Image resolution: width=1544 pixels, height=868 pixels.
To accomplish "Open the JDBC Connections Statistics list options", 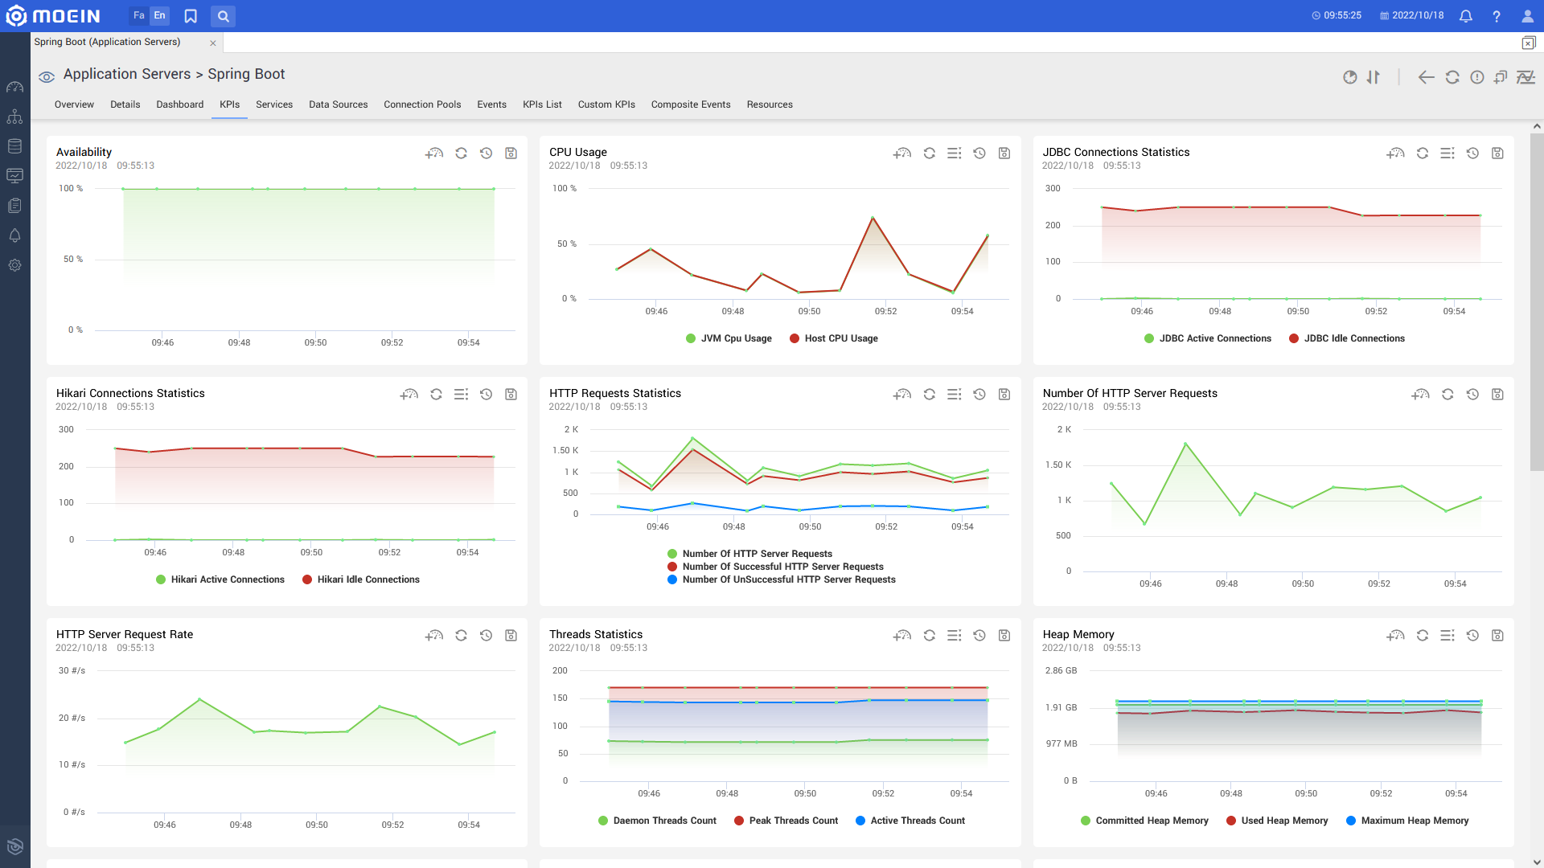I will point(1447,153).
